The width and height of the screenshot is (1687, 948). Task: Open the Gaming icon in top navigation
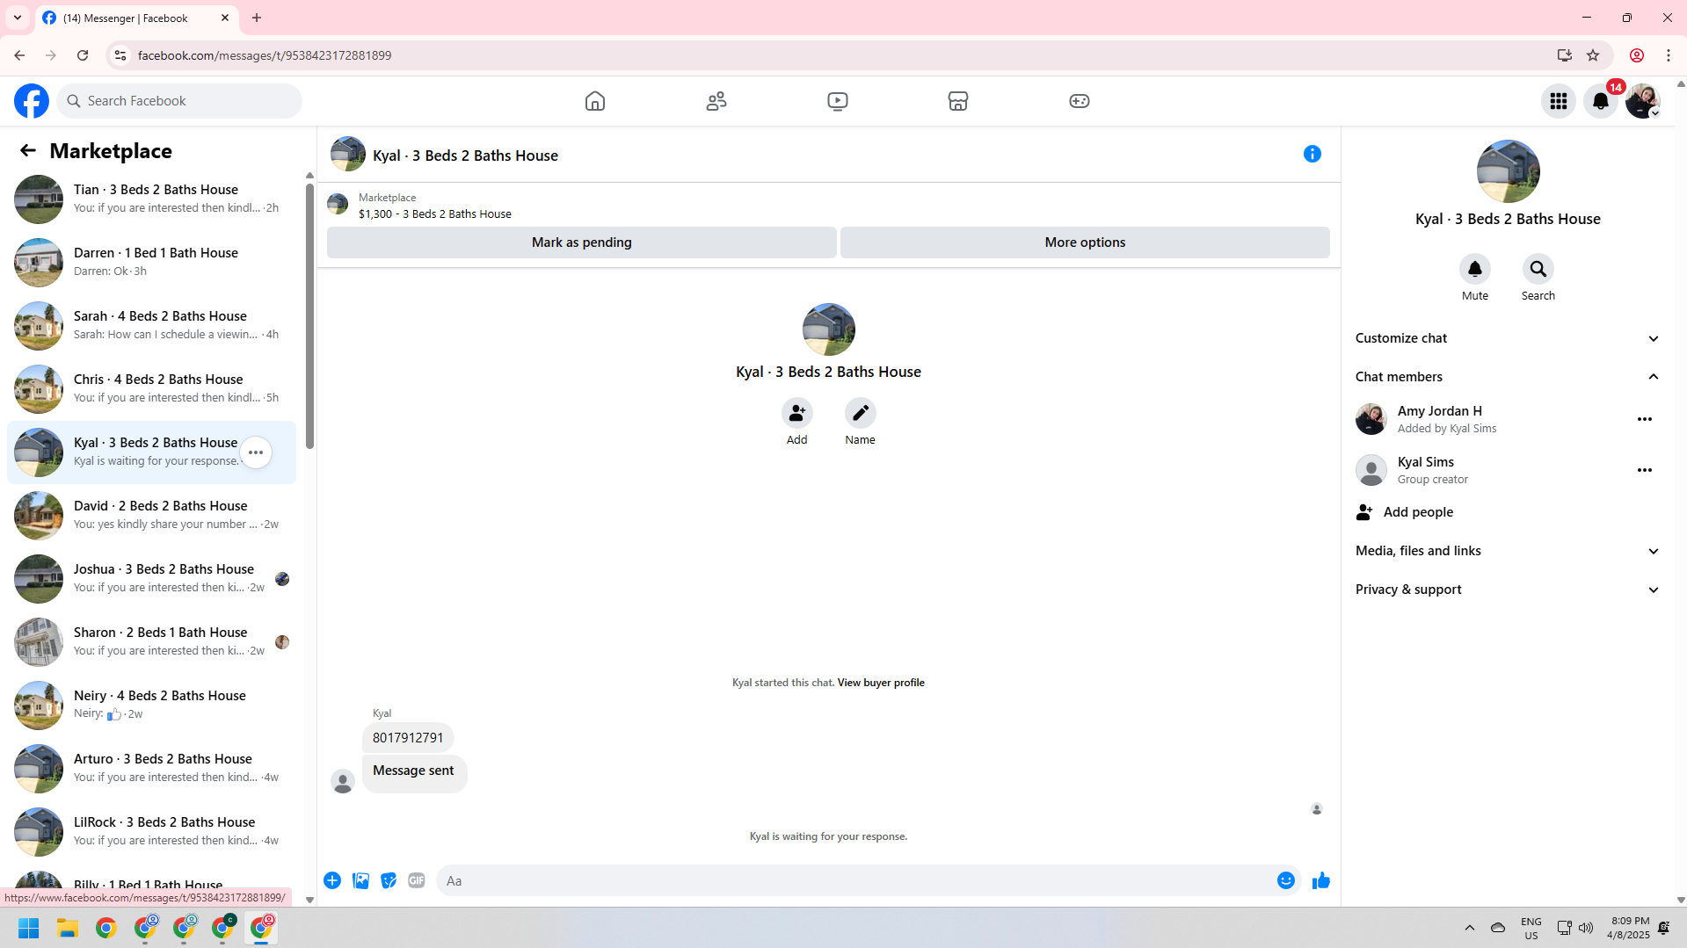point(1080,101)
